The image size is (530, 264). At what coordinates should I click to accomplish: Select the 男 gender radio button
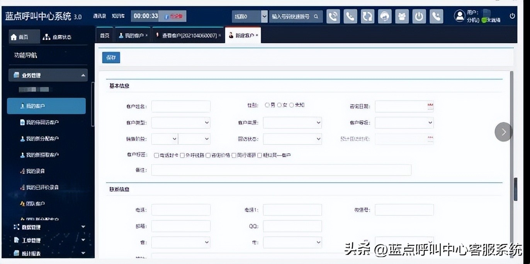pyautogui.click(x=267, y=105)
